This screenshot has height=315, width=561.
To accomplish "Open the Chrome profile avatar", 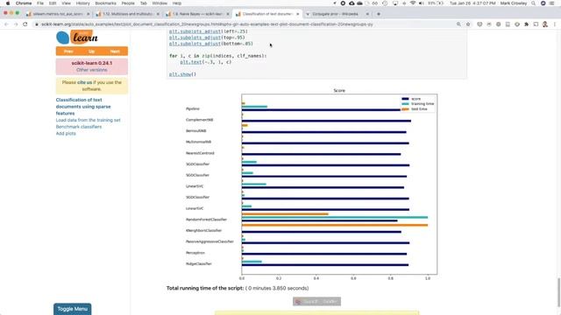I will [545, 24].
